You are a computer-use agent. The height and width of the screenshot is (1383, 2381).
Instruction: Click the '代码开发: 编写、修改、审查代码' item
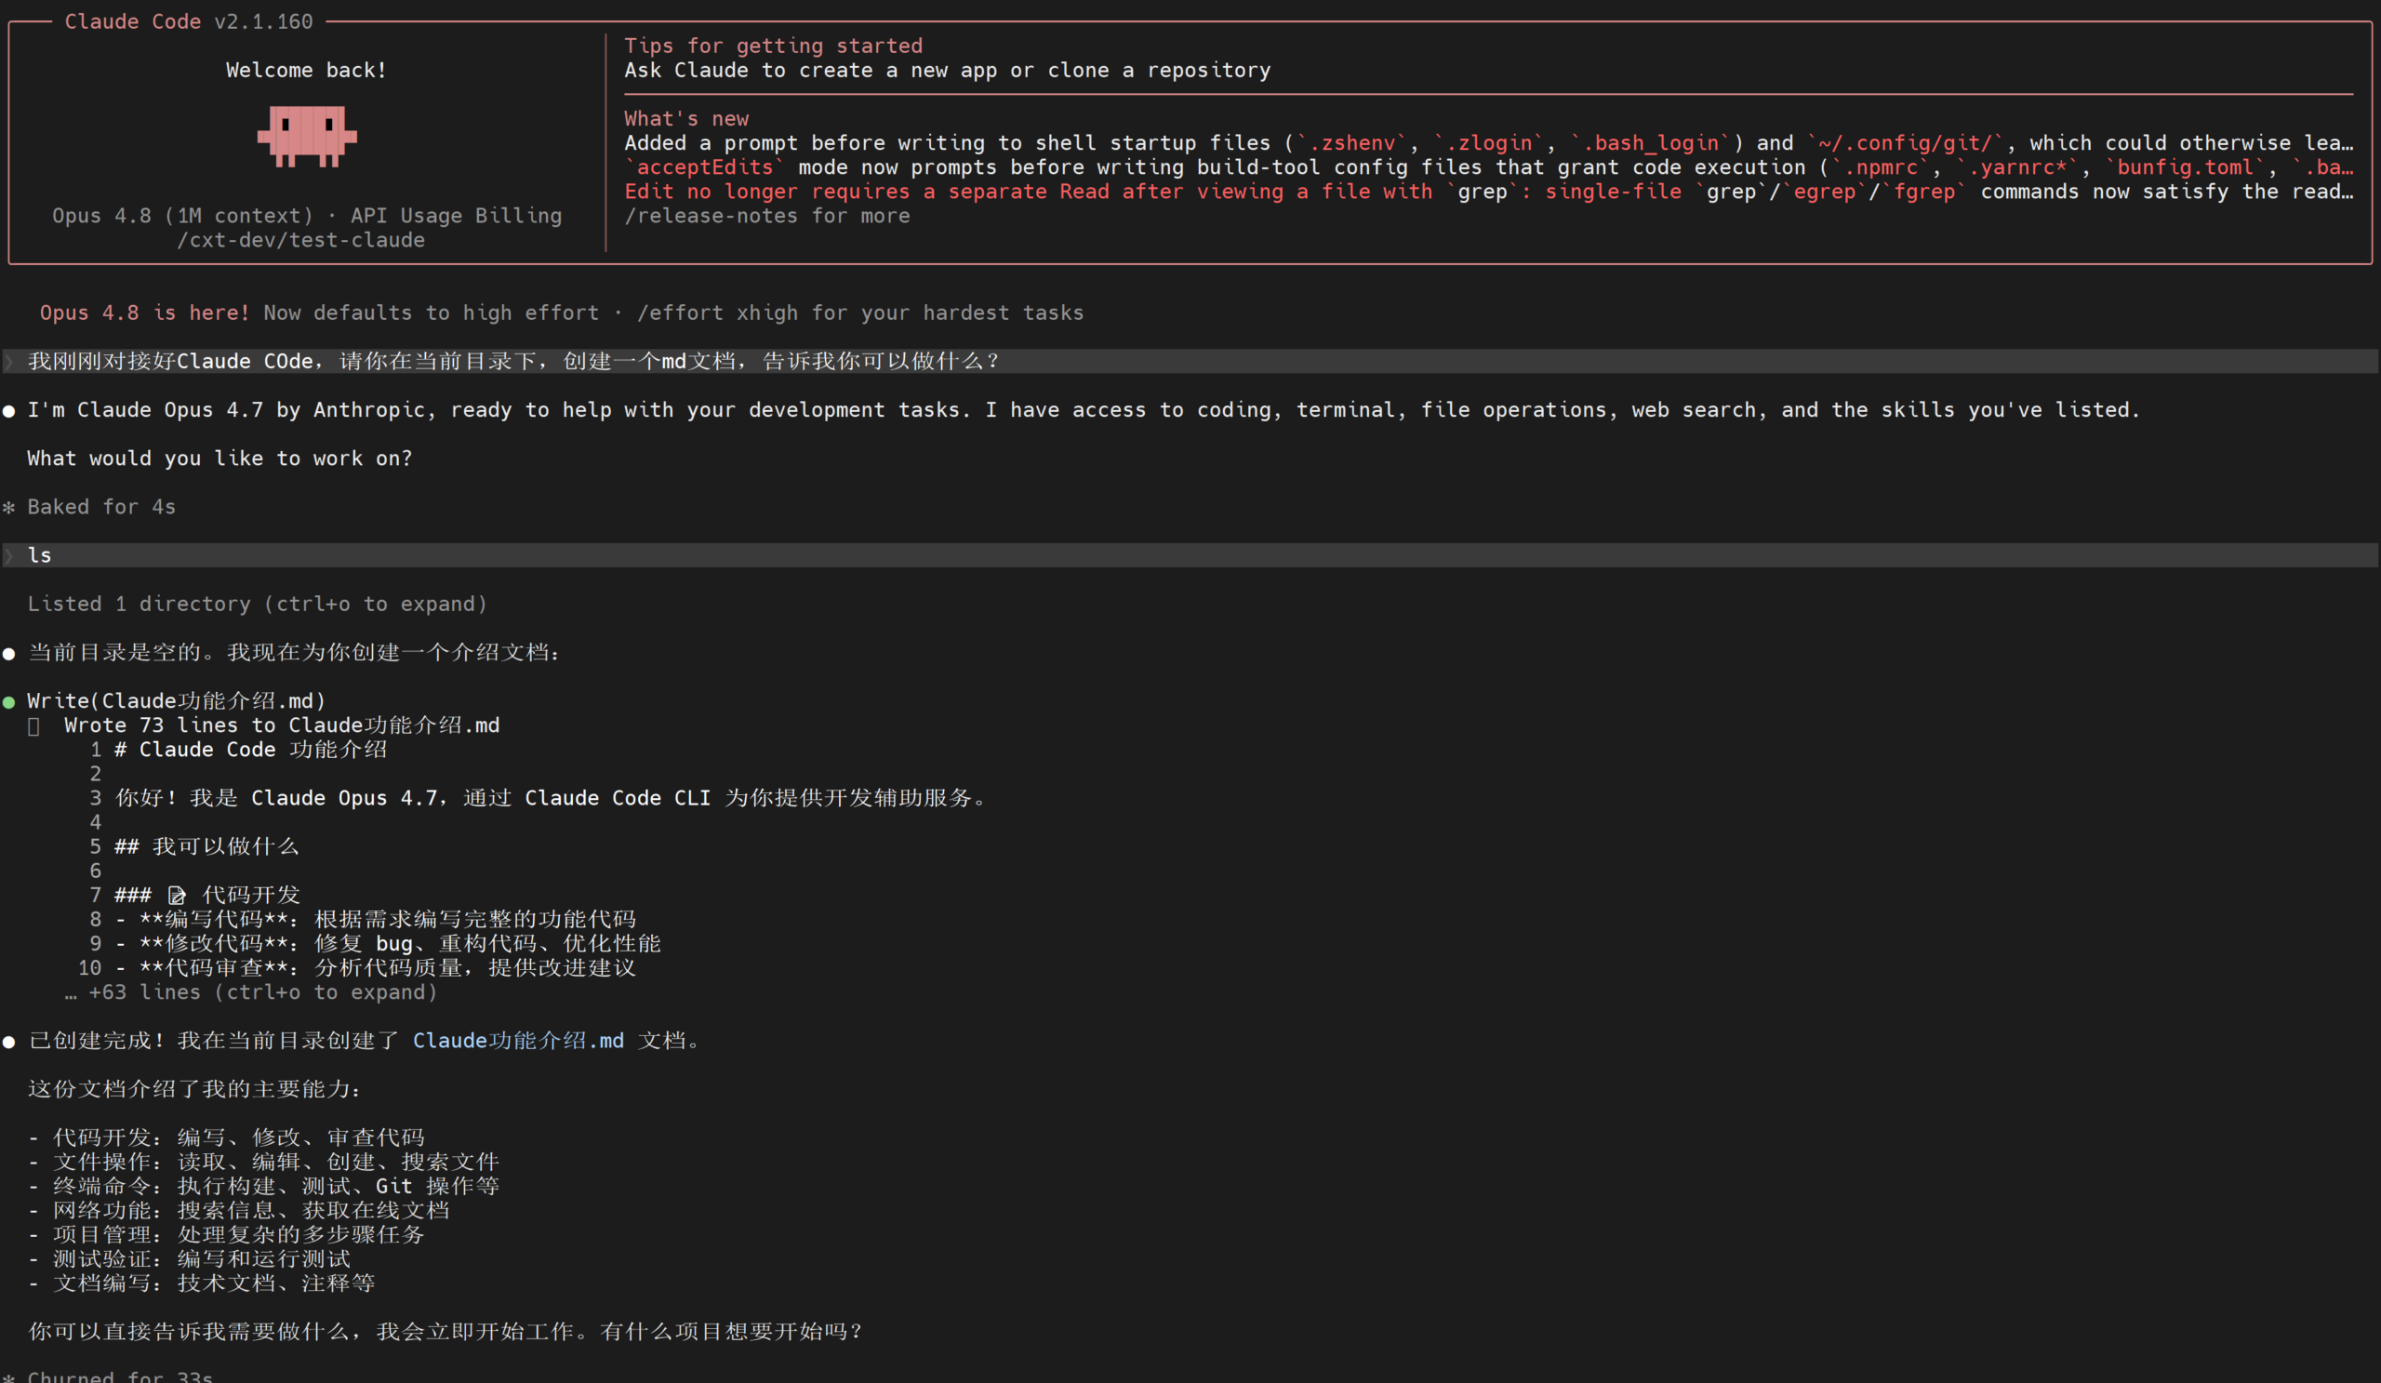(227, 1137)
